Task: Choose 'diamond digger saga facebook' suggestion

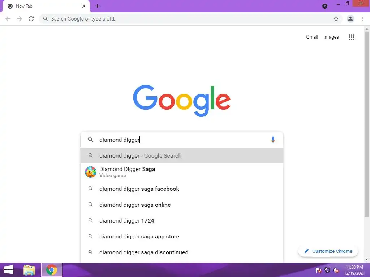Action: [182, 189]
